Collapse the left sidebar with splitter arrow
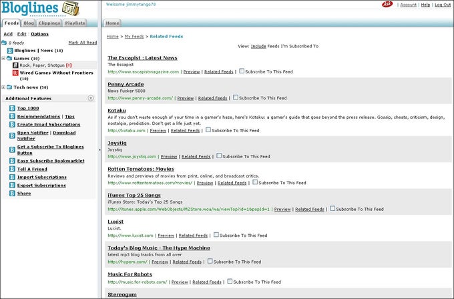Viewport: 454px width, 299px height. (x=99, y=150)
